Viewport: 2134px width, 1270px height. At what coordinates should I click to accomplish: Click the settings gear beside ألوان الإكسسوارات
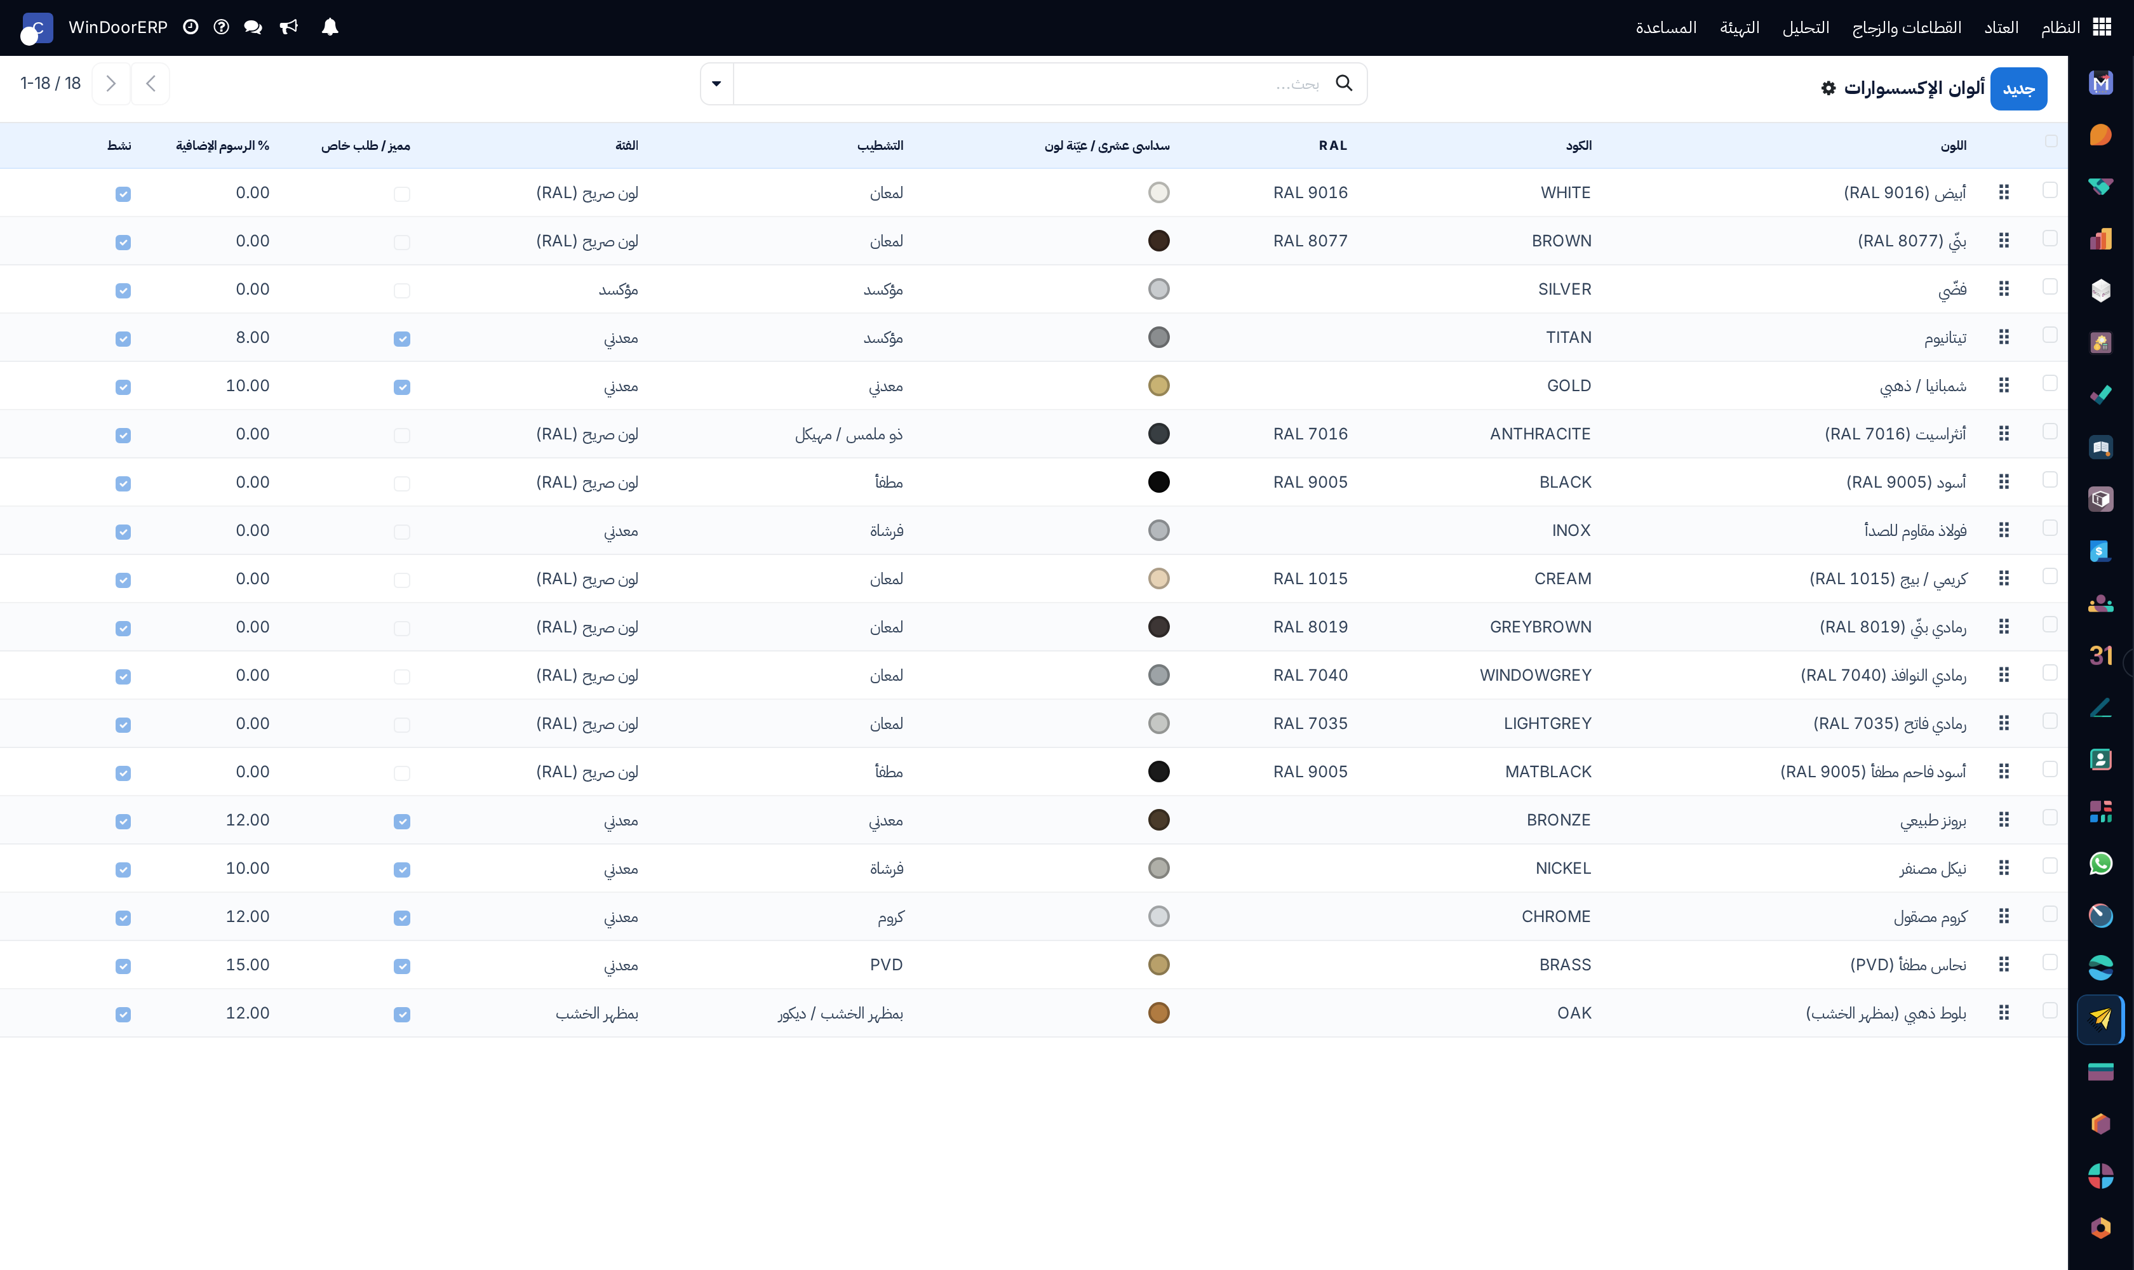click(x=1829, y=88)
